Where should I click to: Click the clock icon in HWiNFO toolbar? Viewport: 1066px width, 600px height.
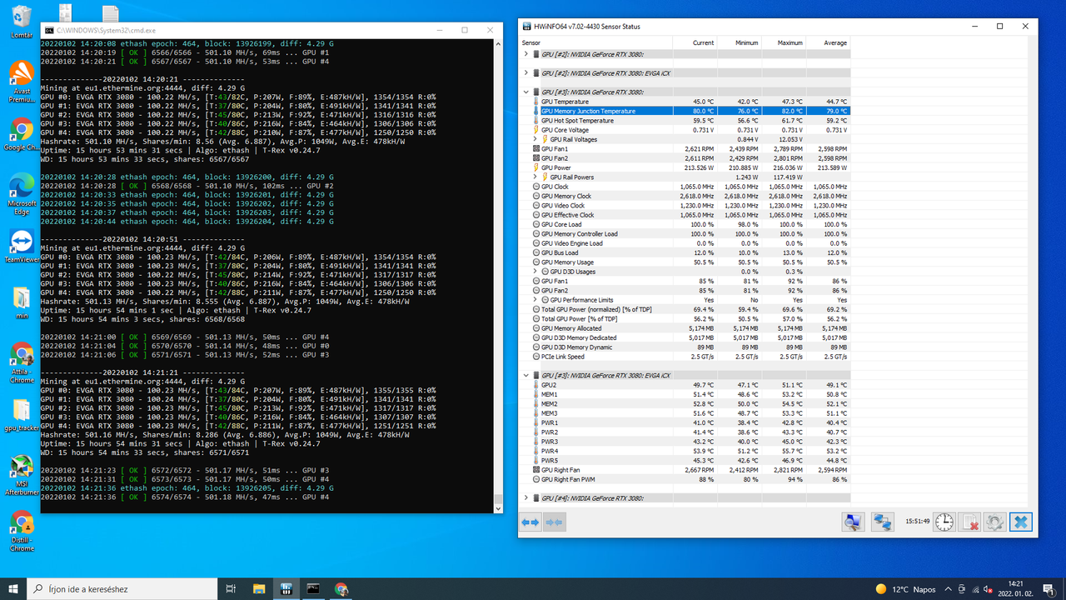(943, 522)
